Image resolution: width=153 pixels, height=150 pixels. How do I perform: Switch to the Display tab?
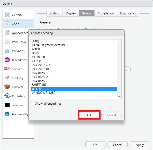tap(71, 13)
